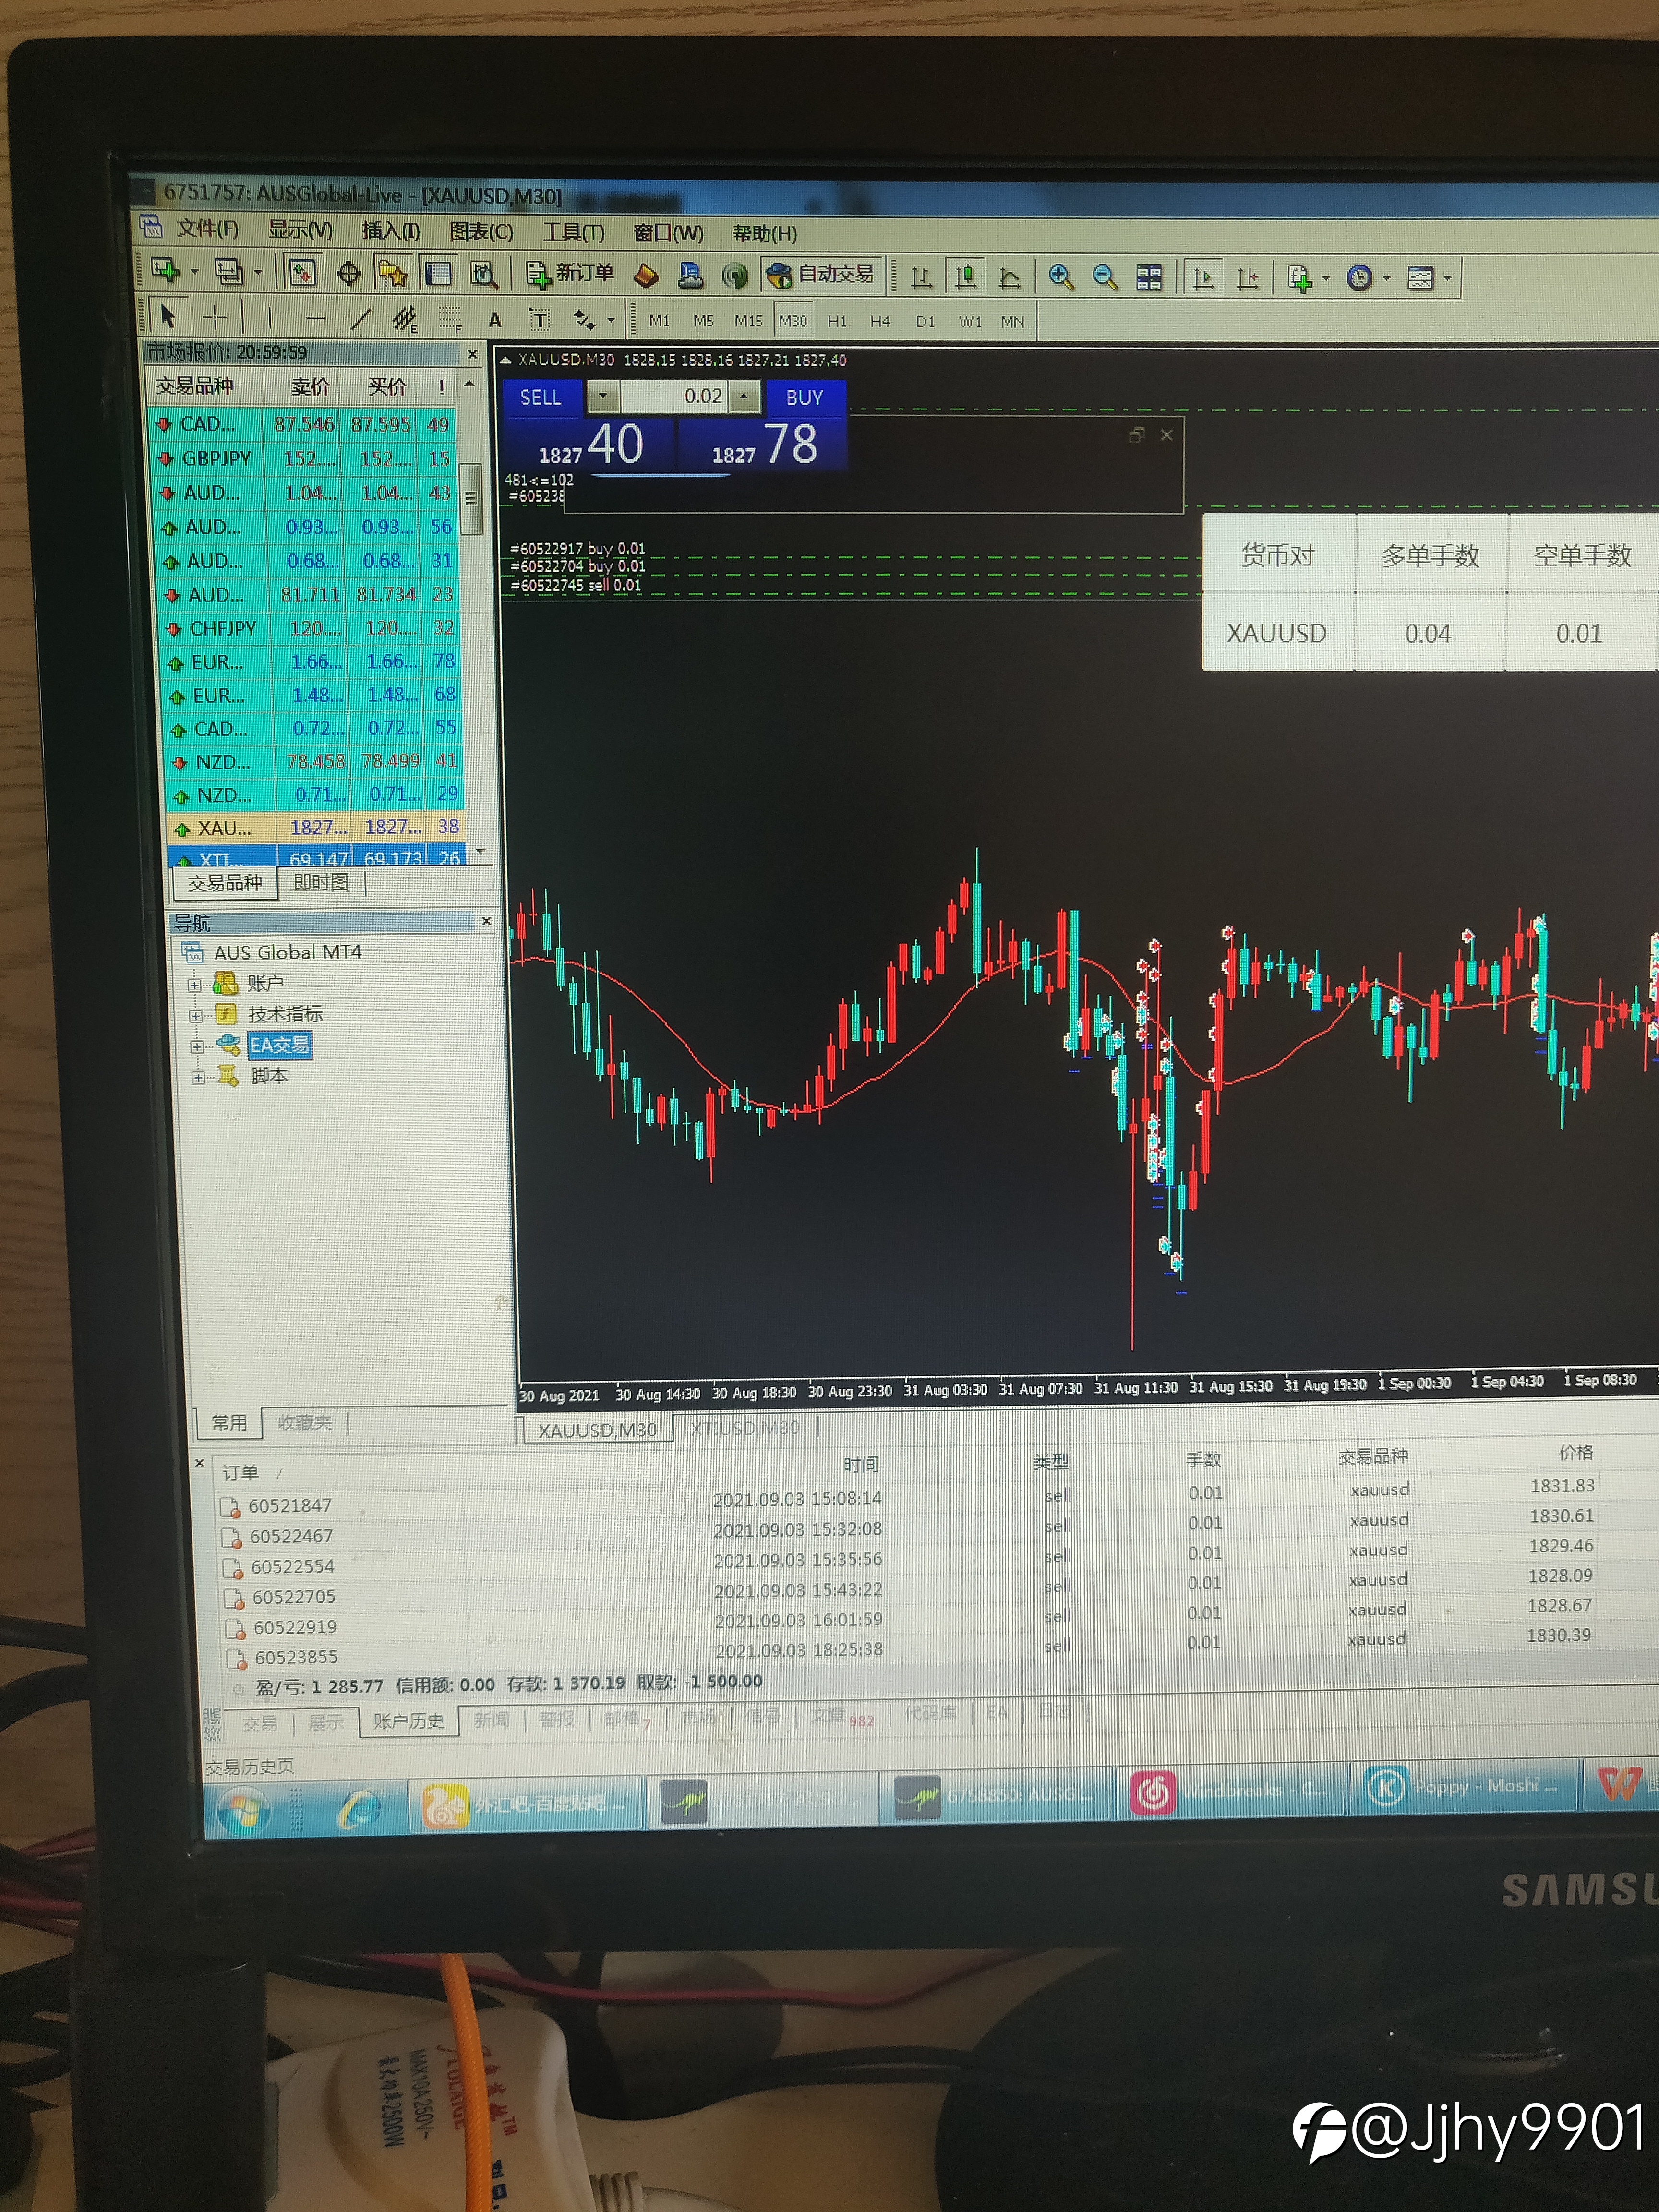Decrease lot volume with down arrow
Viewport: 1659px width, 2212px height.
[603, 396]
